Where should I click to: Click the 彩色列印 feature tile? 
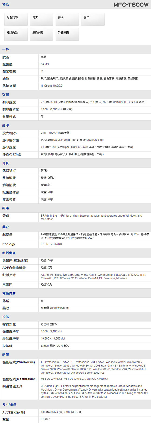coord(16,19)
